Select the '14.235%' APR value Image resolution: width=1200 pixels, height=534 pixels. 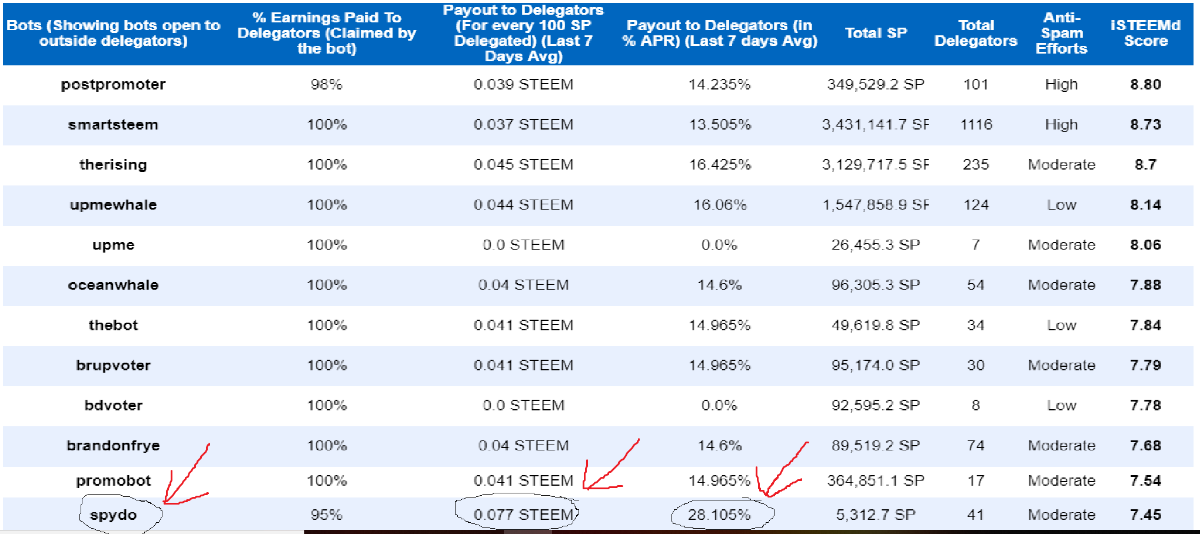720,85
